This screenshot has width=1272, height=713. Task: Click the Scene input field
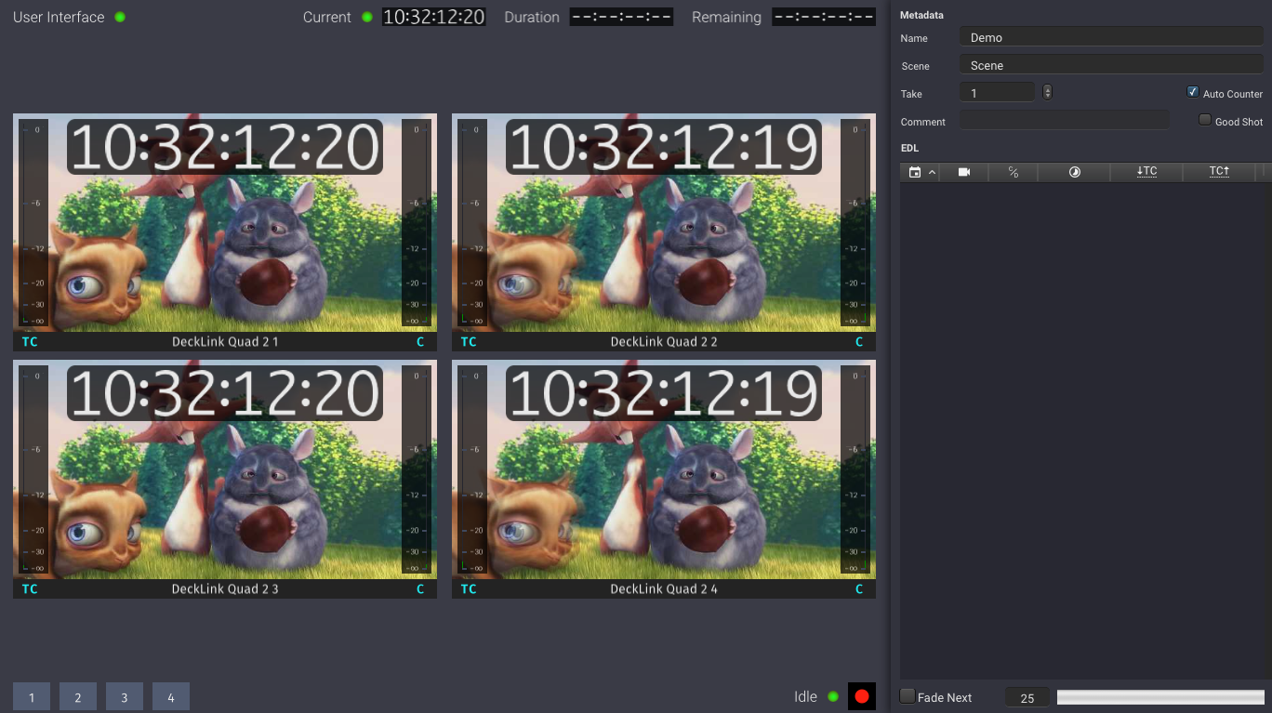[1111, 65]
